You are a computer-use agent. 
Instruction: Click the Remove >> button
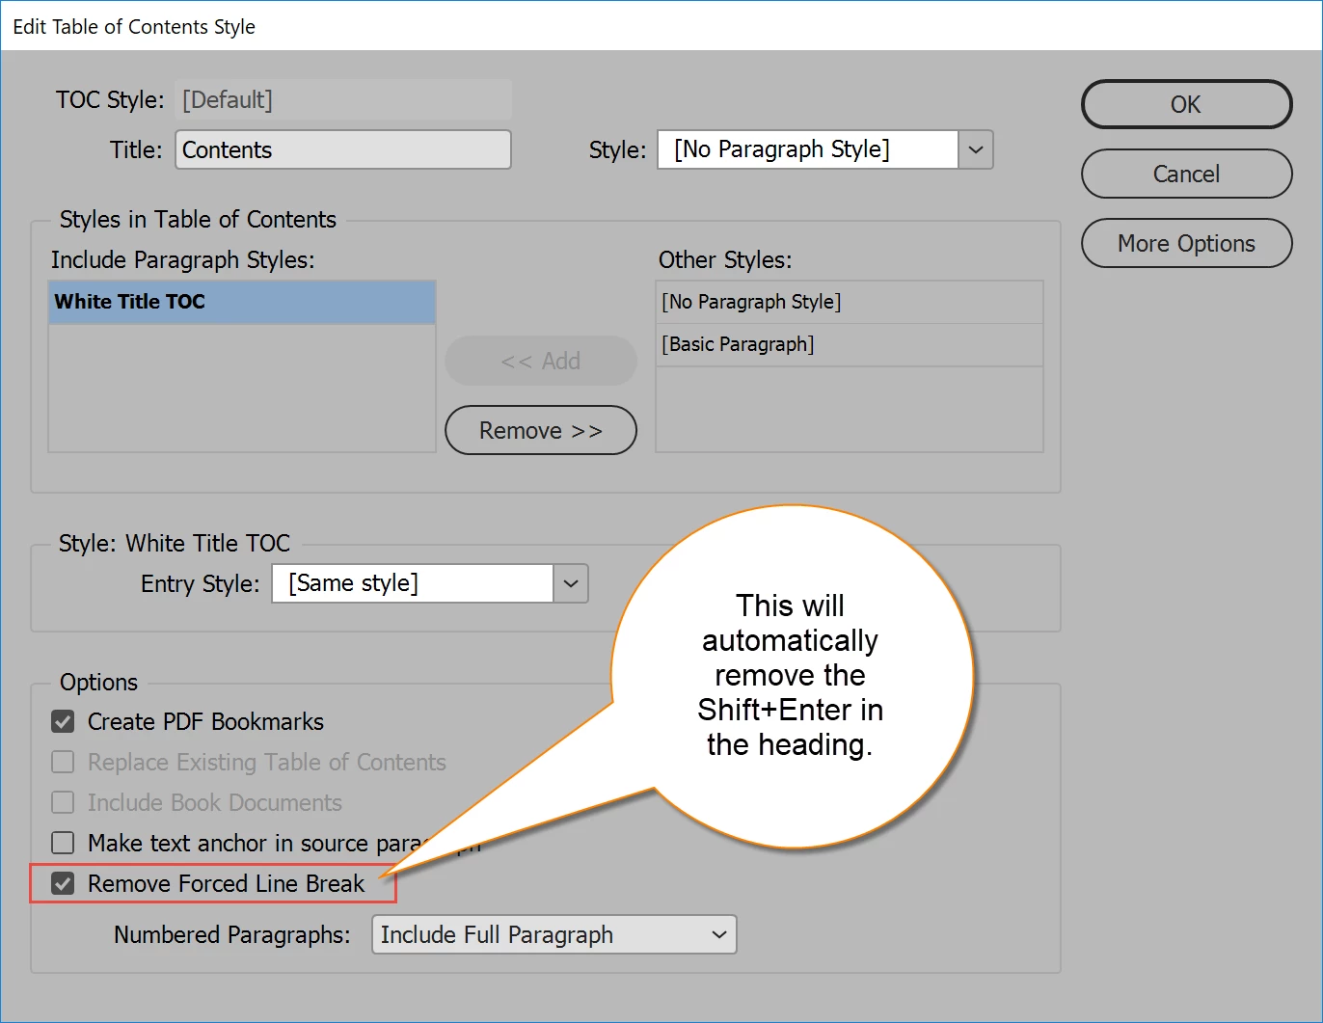(540, 430)
